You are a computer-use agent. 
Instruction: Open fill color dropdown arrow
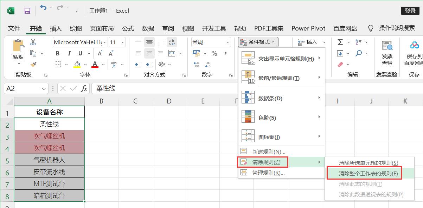85,65
